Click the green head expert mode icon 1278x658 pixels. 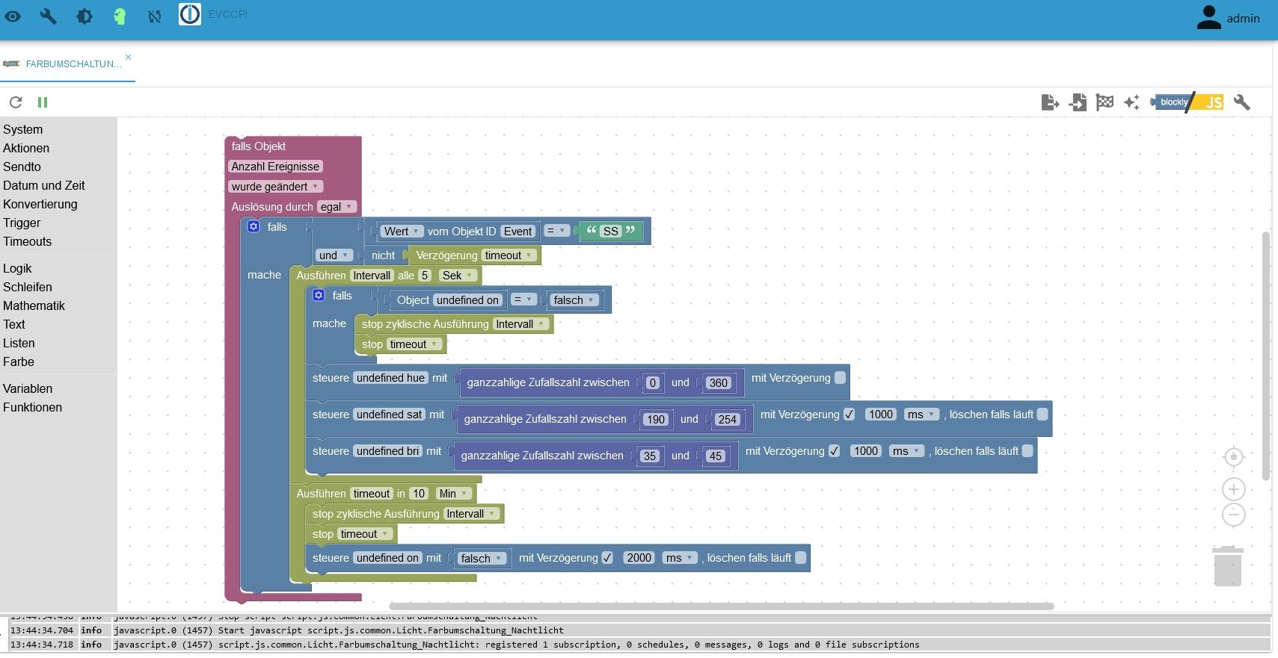pyautogui.click(x=120, y=16)
